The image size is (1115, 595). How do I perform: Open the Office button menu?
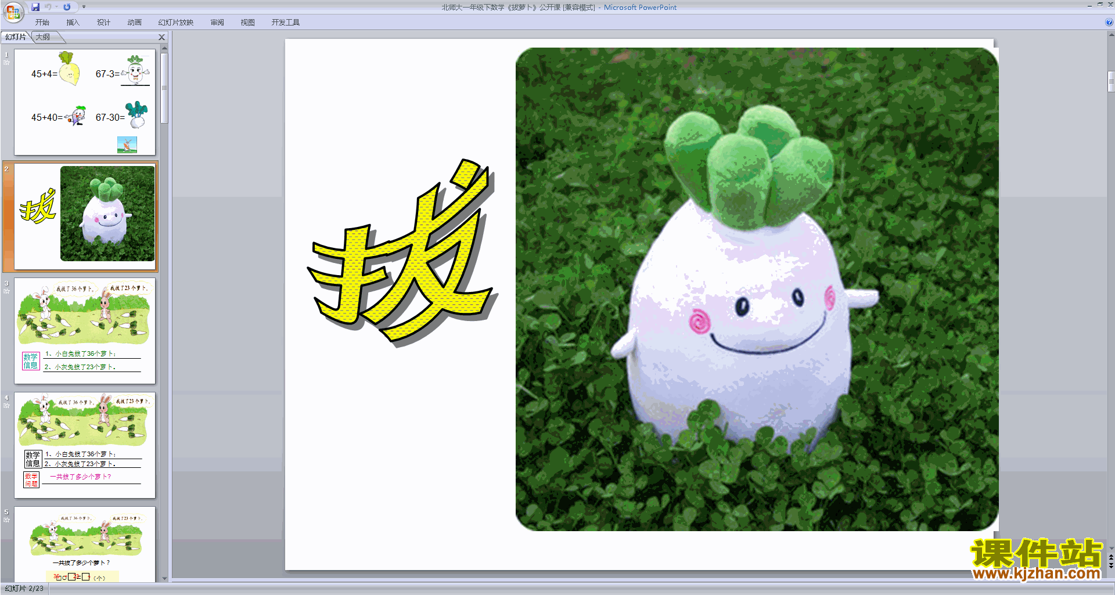tap(13, 12)
